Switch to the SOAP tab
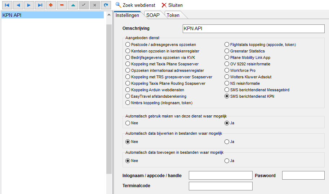329x194 pixels. [153, 15]
